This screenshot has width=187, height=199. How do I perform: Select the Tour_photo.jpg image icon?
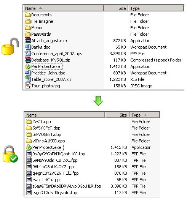(x=28, y=86)
